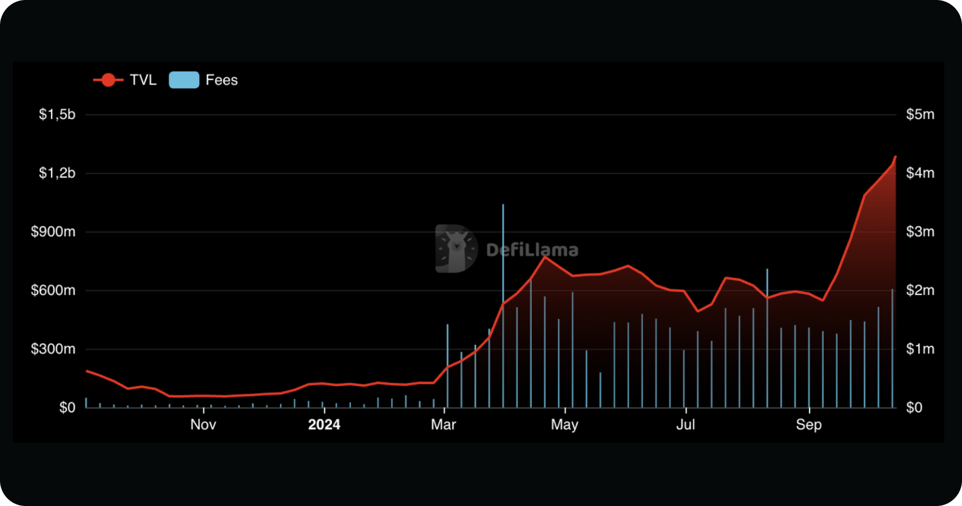
Task: Click the peak of the red TVL line
Action: 896,156
